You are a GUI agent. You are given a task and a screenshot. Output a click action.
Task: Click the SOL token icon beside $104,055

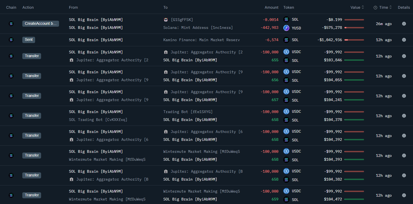point(286,80)
